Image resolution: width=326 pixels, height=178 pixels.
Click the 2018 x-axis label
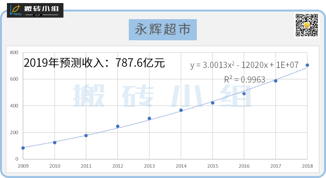coord(307,166)
